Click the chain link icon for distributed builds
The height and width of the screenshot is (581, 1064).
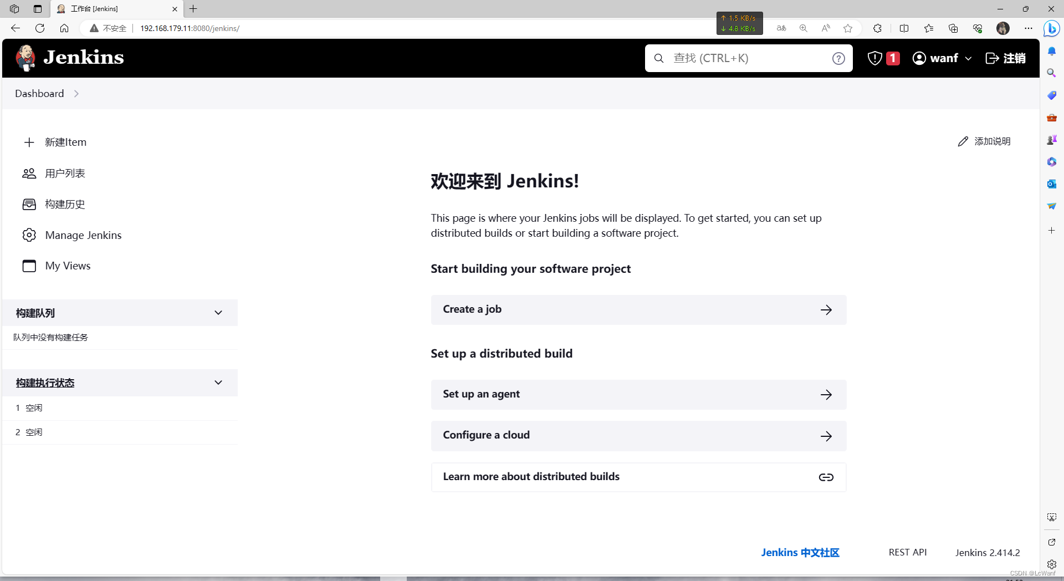pyautogui.click(x=826, y=477)
